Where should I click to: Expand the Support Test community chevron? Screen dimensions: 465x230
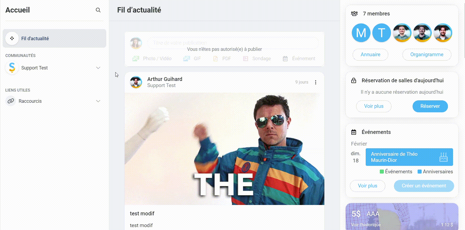point(98,68)
